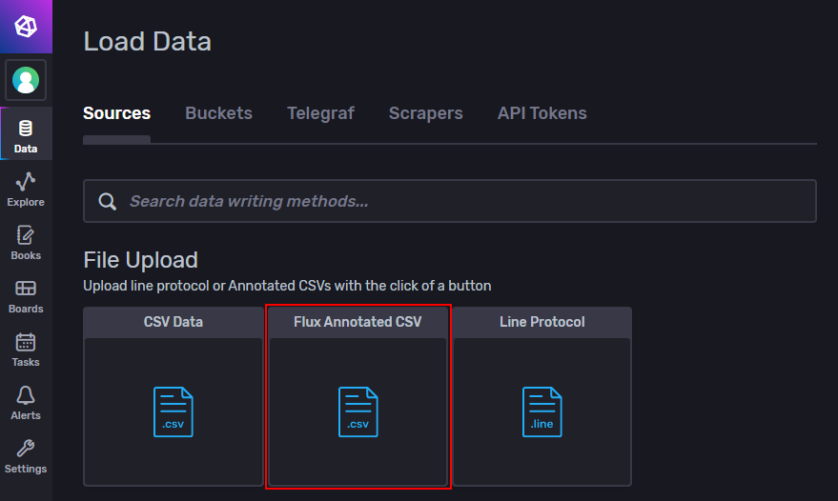Screen dimensions: 838x501
Task: Click the .csv icon under Flux Annotated CSV
Action: 358,411
